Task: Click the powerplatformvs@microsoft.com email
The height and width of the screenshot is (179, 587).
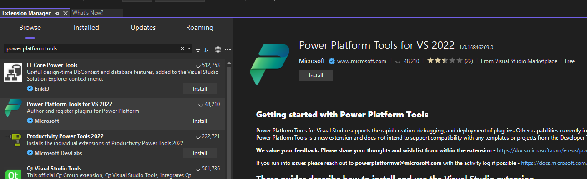Action: coord(398,163)
